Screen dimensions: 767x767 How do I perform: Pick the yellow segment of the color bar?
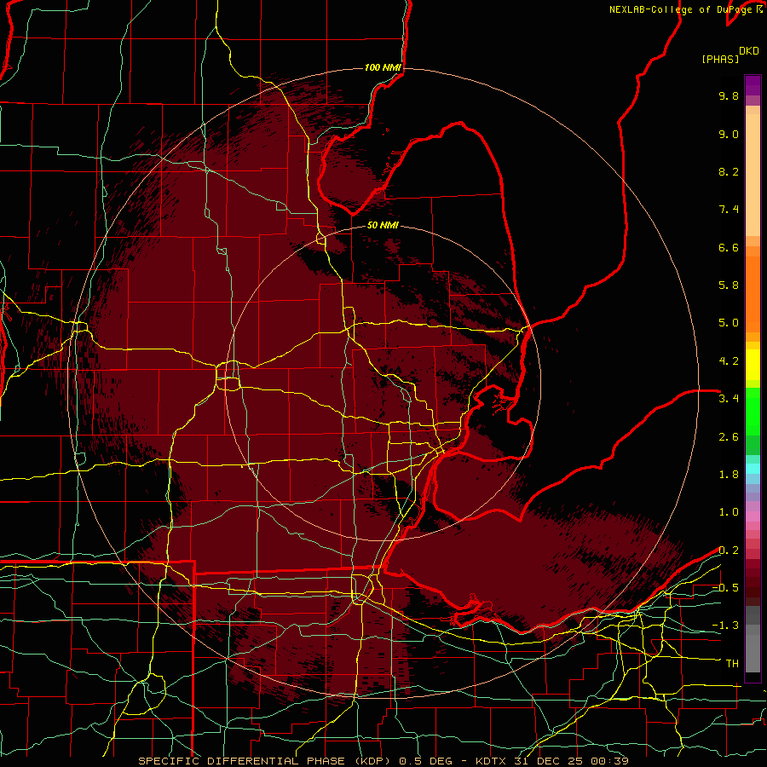pos(753,365)
